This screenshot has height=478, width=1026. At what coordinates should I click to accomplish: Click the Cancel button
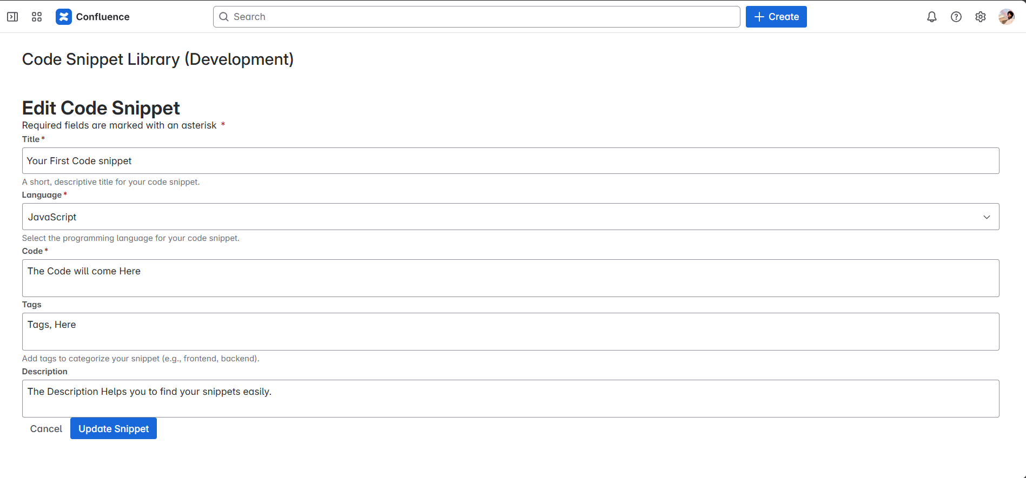[46, 428]
